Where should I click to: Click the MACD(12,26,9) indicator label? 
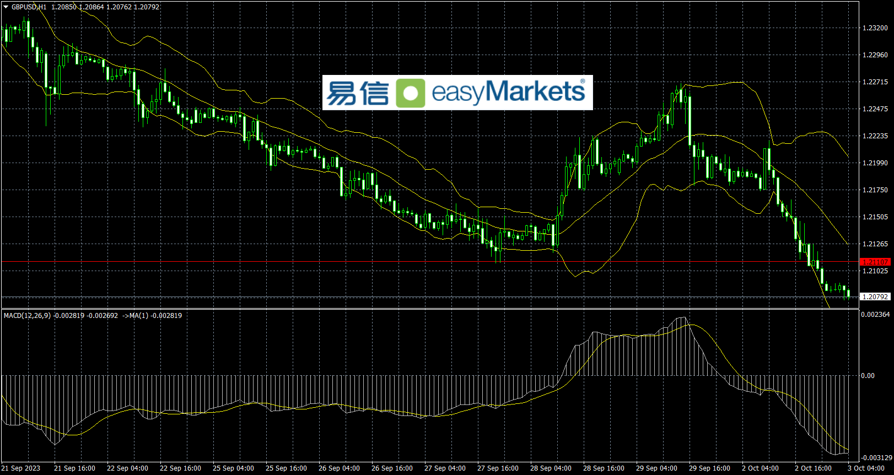tap(27, 316)
